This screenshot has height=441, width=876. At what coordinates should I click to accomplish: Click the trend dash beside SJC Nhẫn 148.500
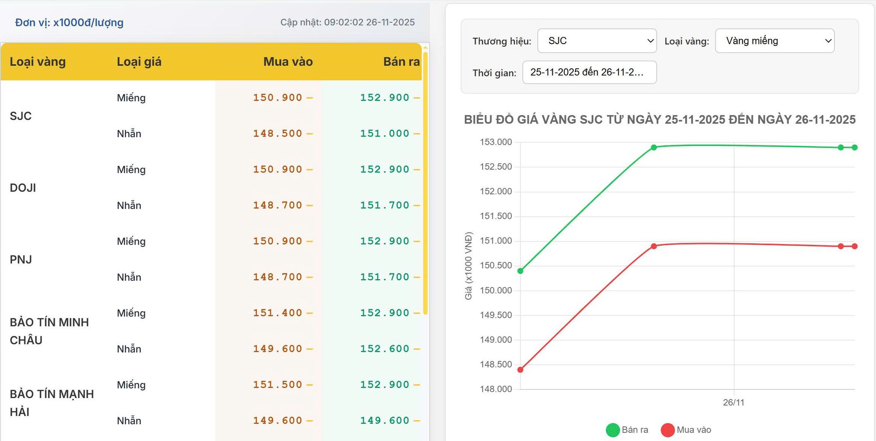click(310, 134)
